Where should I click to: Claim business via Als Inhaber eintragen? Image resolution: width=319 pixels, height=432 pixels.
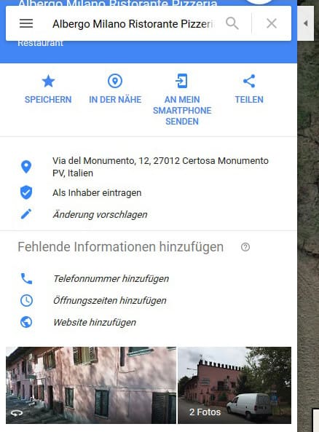pyautogui.click(x=97, y=193)
